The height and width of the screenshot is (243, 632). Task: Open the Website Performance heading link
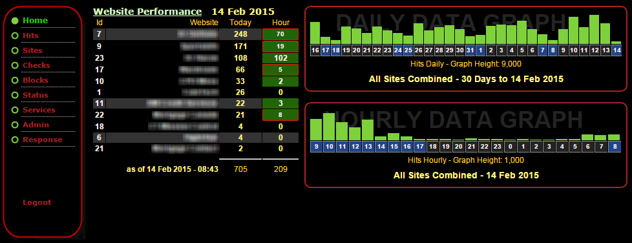point(147,12)
